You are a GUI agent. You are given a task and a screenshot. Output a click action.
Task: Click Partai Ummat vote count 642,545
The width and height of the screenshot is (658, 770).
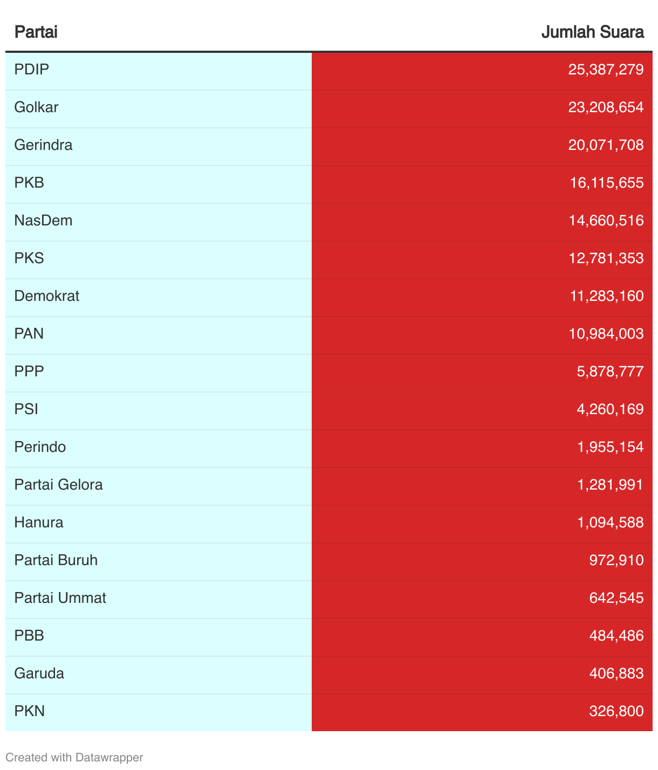tap(616, 598)
